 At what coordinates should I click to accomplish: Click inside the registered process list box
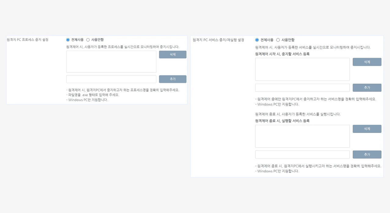click(111, 61)
